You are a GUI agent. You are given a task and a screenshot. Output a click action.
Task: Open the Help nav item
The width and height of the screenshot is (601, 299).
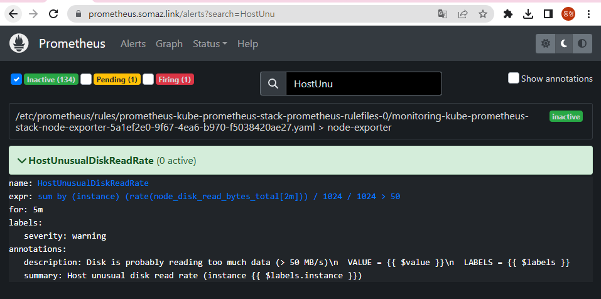[x=247, y=44]
